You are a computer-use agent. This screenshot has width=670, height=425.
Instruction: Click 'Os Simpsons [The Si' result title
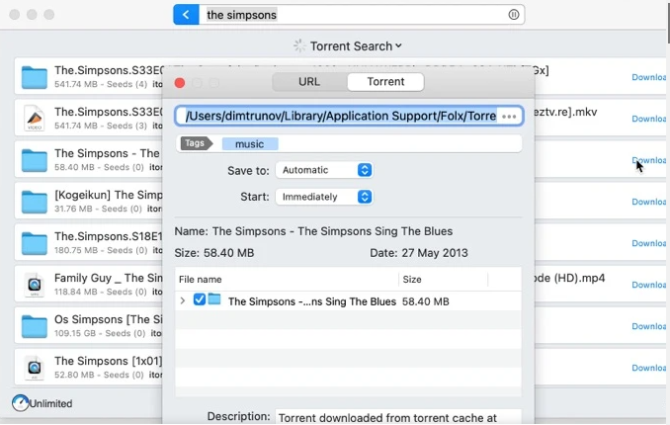coord(109,319)
